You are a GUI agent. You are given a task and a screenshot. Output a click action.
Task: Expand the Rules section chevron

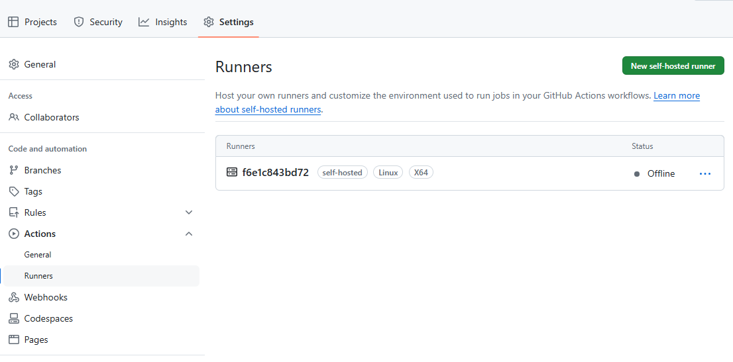[x=189, y=212]
